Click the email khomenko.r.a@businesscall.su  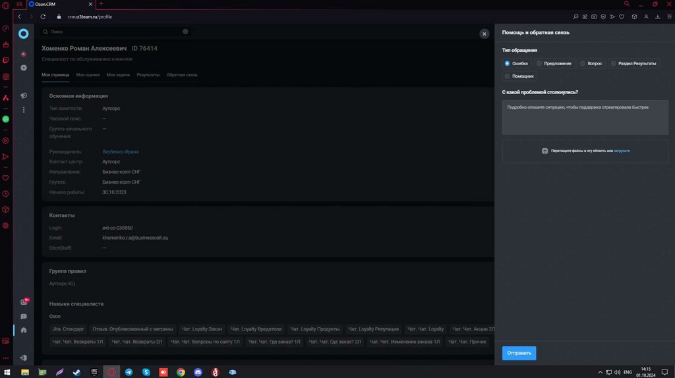(x=135, y=238)
